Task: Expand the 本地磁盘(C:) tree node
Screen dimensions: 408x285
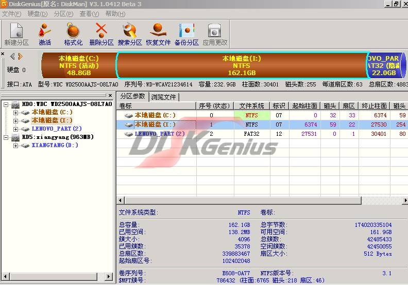Action: [x=15, y=113]
